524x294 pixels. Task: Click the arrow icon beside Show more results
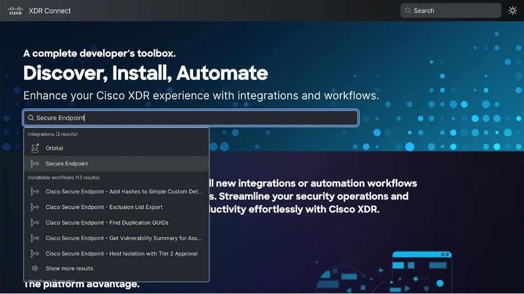(x=35, y=268)
